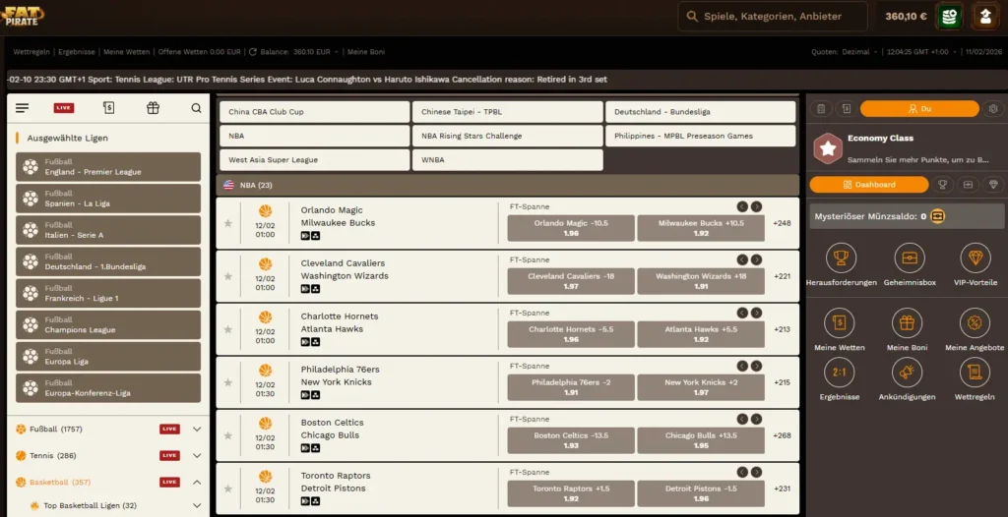The image size is (1008, 517).
Task: Favorite the Boston Celtics vs Chicago Bulls game
Action: 227,435
